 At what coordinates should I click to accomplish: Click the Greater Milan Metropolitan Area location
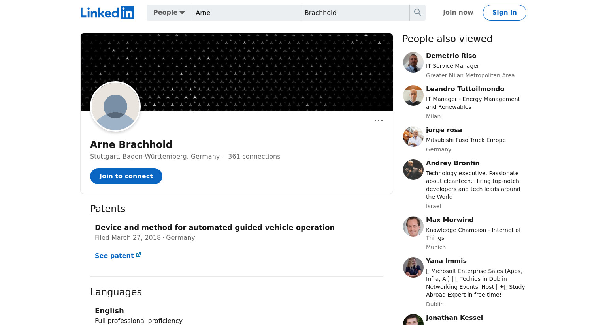point(470,75)
